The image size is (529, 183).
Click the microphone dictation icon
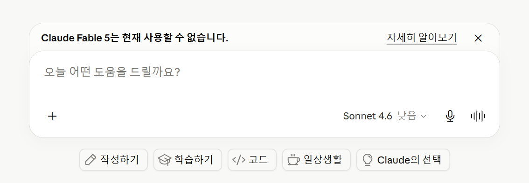click(x=450, y=116)
